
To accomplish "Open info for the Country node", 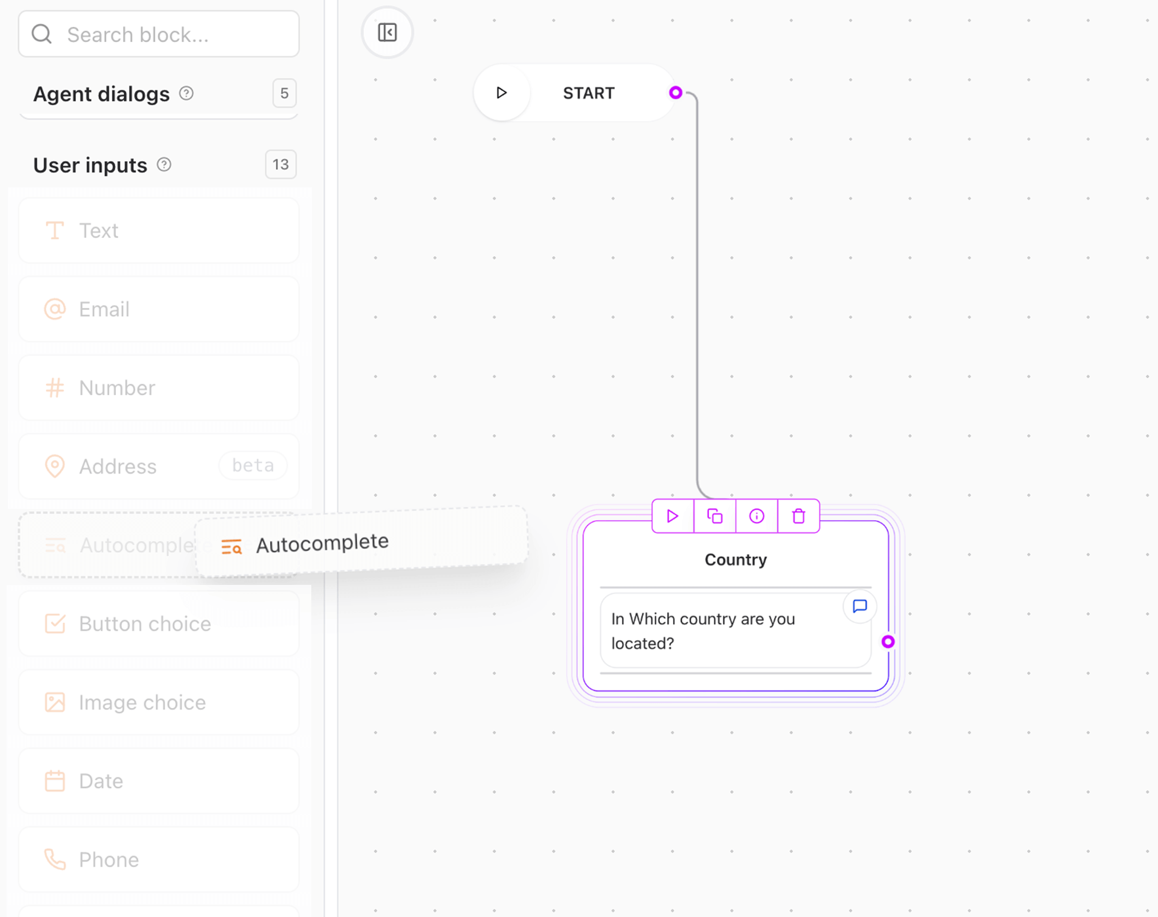I will [x=756, y=515].
